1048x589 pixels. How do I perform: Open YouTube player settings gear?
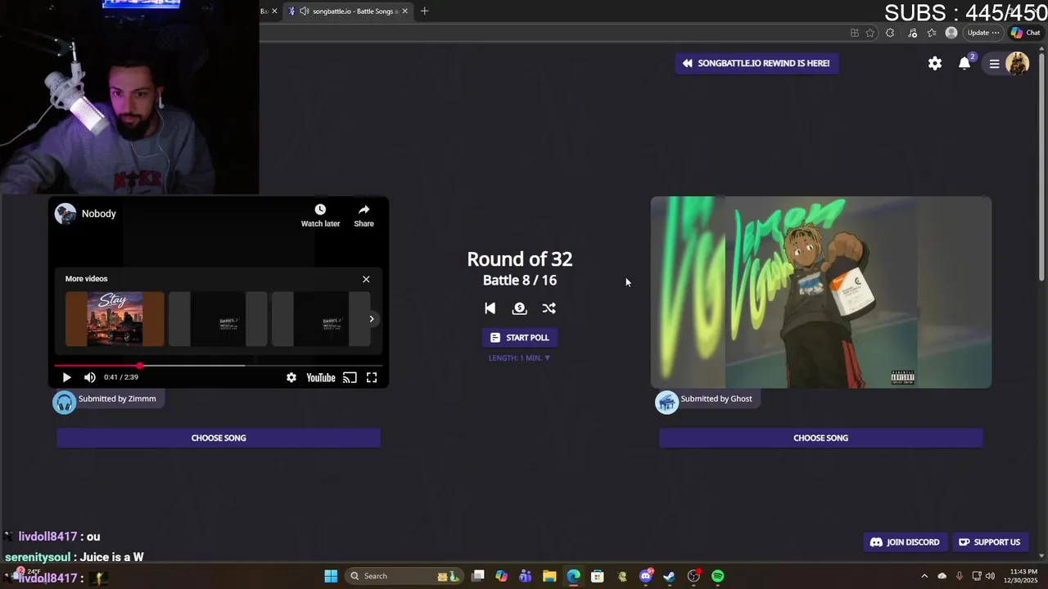[x=291, y=377]
